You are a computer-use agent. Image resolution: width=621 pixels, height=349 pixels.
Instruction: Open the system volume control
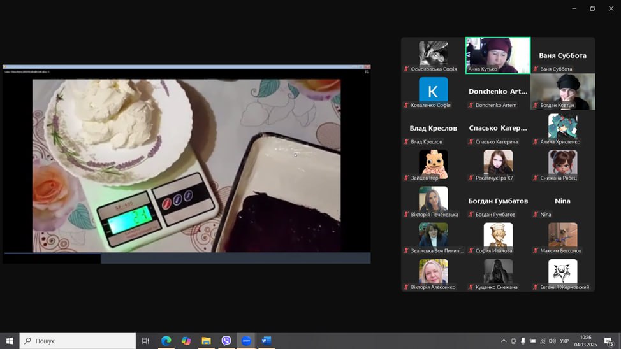[x=552, y=341]
